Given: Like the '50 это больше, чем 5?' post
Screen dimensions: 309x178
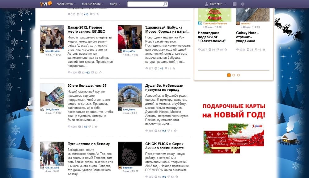Looking at the screenshot, I should [x=90, y=127].
